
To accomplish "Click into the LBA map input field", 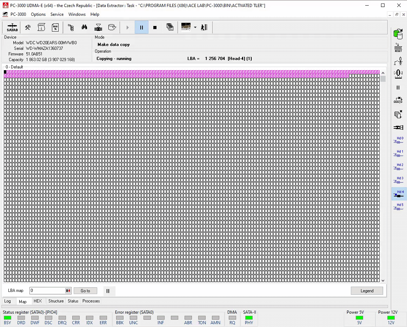I will 47,291.
